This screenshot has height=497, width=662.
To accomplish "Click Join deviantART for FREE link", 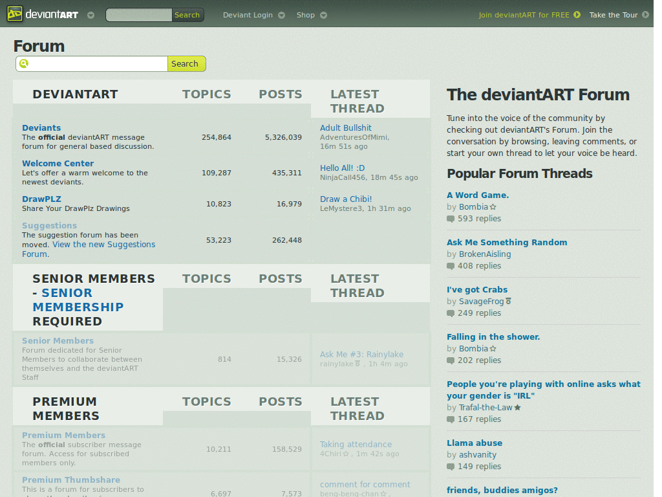I will point(524,15).
